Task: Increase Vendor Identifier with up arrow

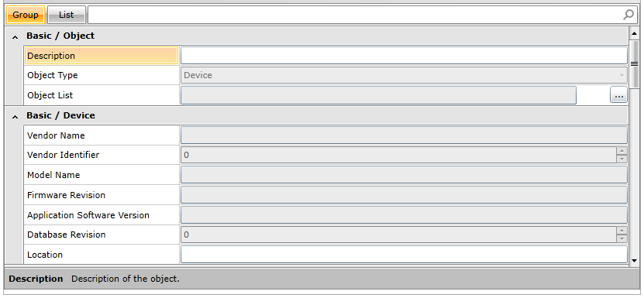Action: pyautogui.click(x=622, y=151)
